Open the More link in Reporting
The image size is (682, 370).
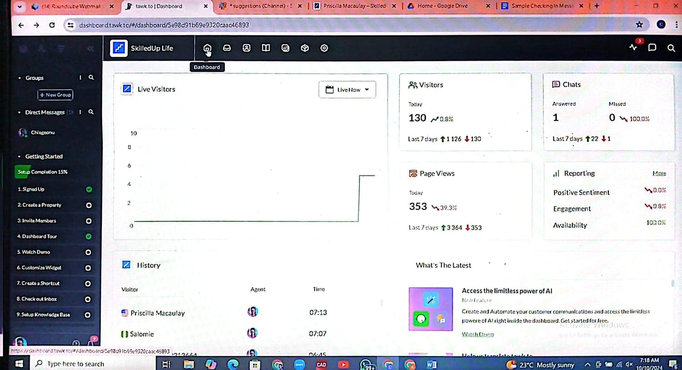659,173
